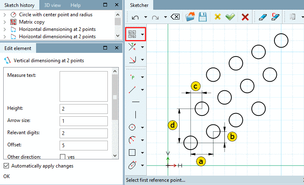Uncheck Automatically apply changes
304x185 pixels.
(6, 166)
